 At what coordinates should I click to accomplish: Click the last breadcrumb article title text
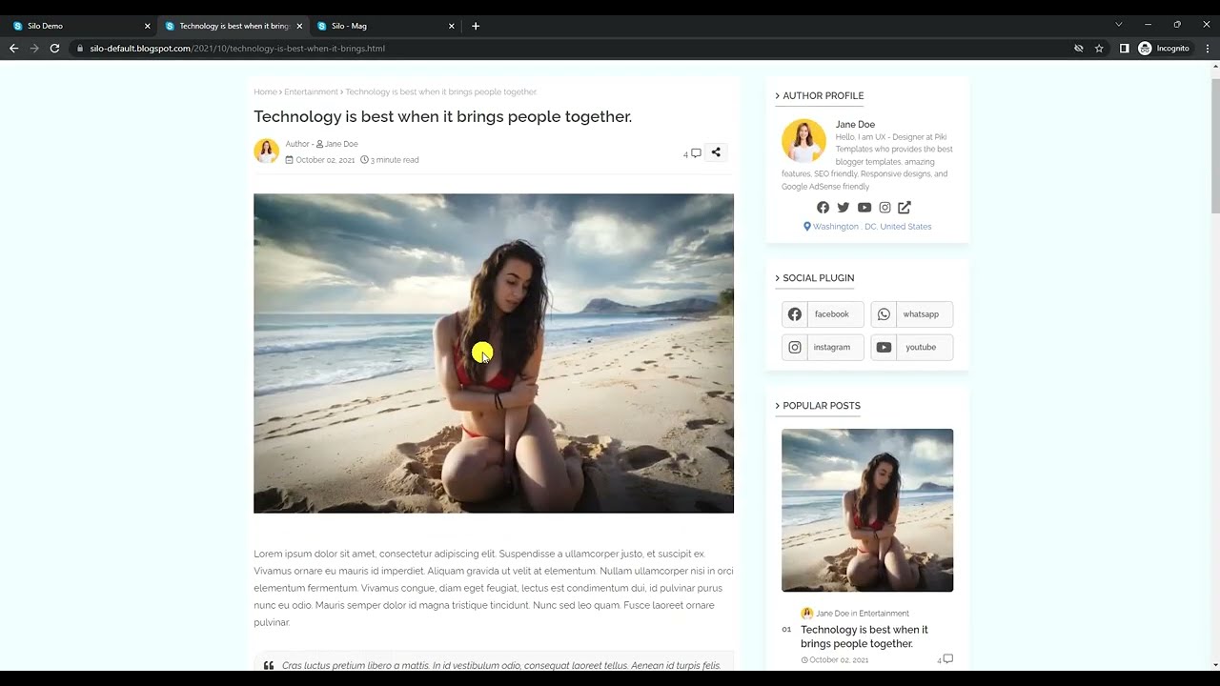pyautogui.click(x=440, y=92)
